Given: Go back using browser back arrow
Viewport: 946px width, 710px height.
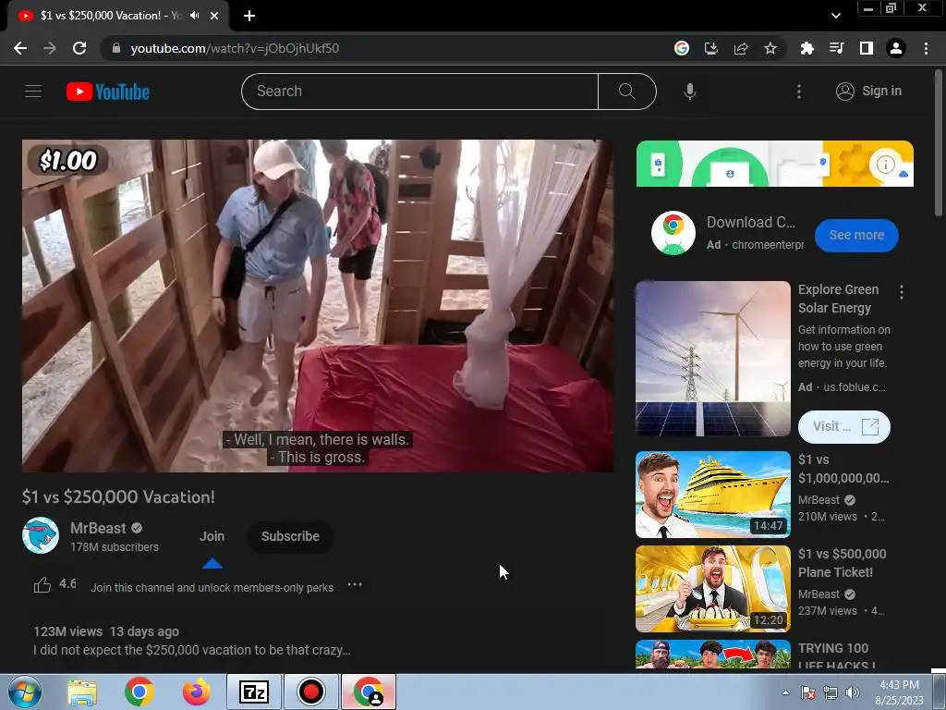Looking at the screenshot, I should [x=20, y=48].
